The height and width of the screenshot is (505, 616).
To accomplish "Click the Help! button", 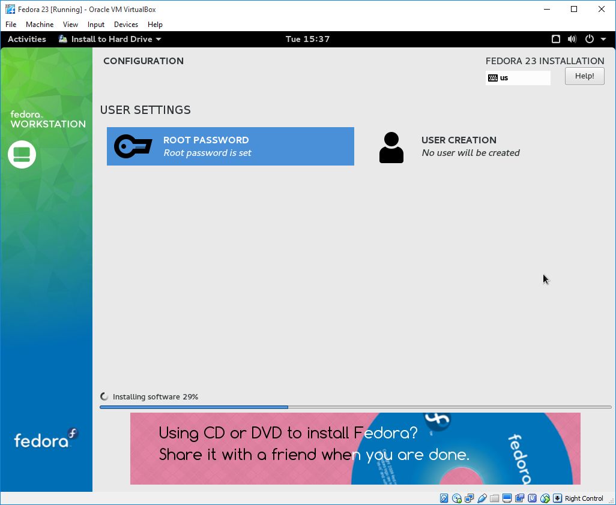I will pos(585,76).
